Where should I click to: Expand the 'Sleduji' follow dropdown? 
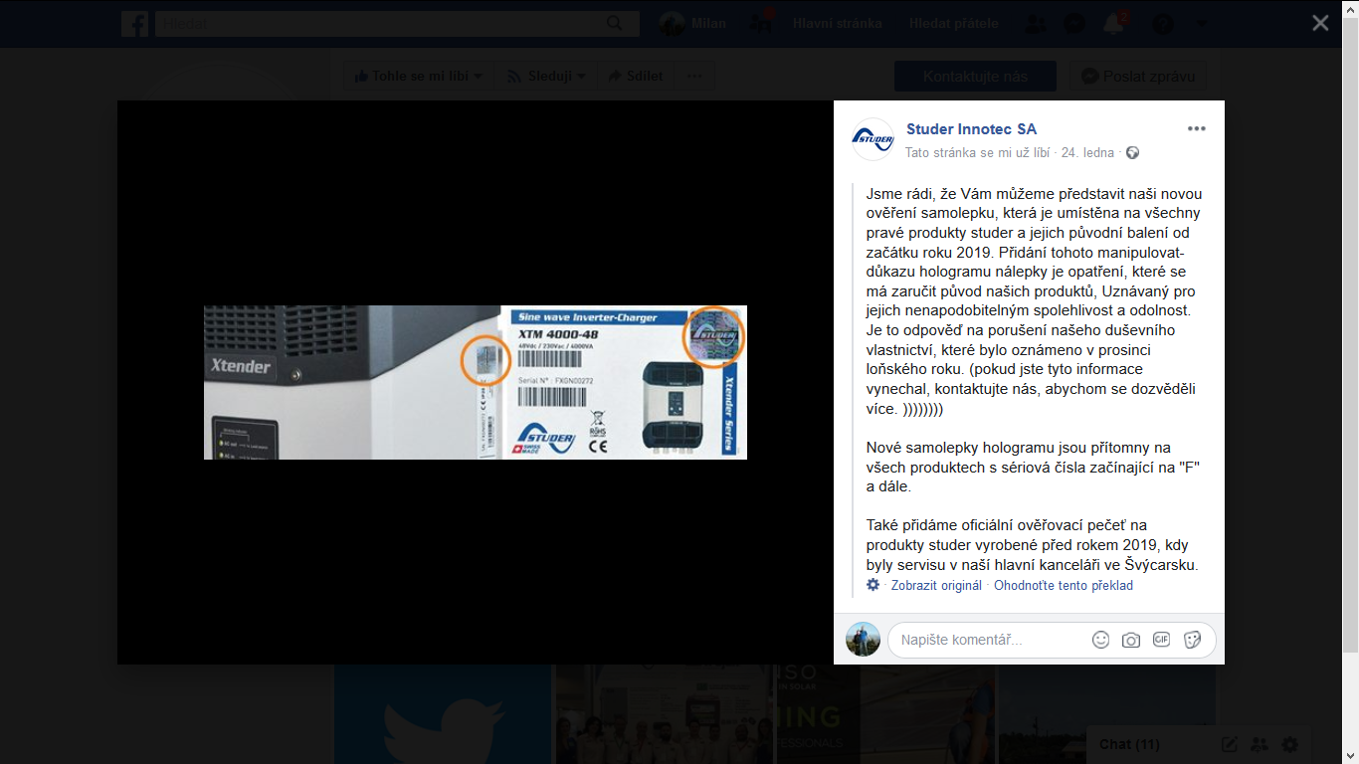(546, 76)
